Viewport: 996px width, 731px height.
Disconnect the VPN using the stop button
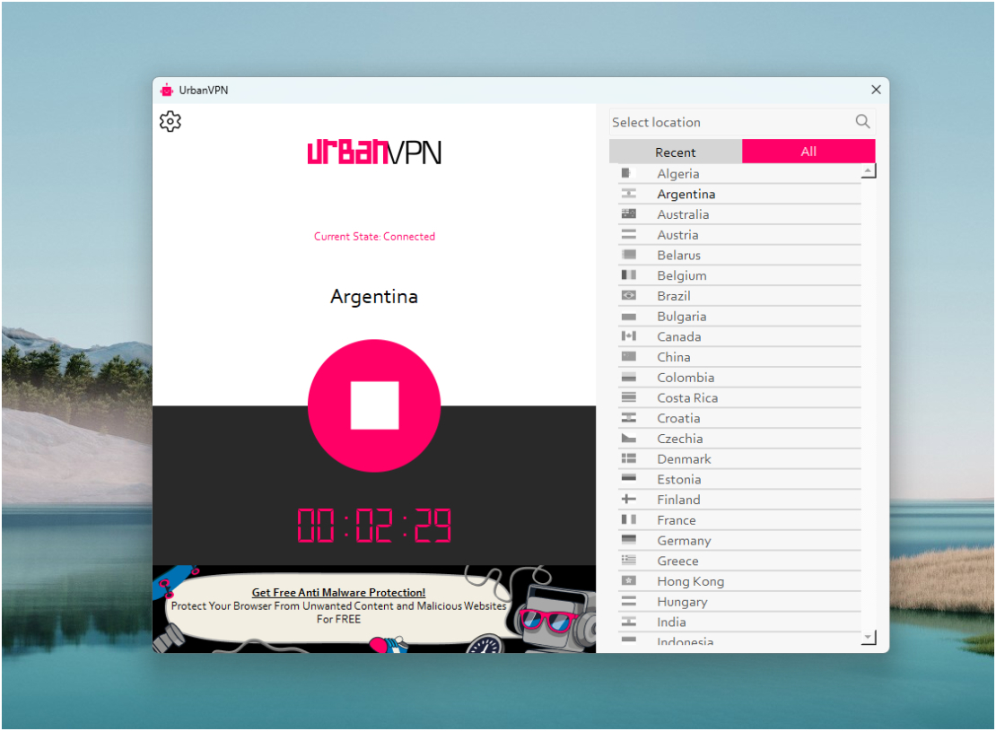374,405
